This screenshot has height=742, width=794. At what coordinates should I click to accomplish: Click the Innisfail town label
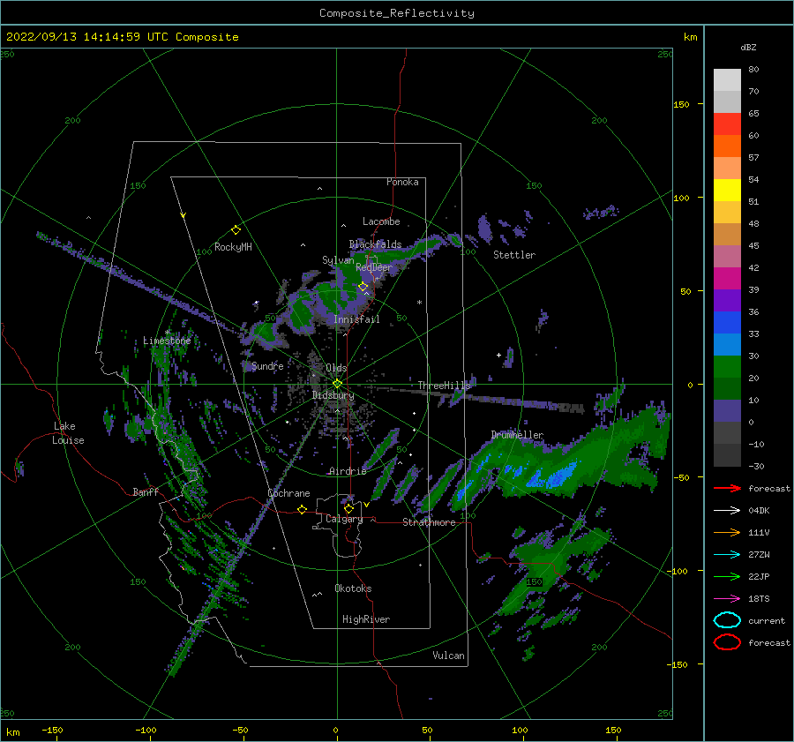click(x=356, y=319)
